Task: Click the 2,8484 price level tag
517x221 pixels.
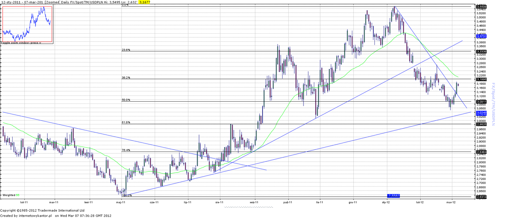Action: 481,152
